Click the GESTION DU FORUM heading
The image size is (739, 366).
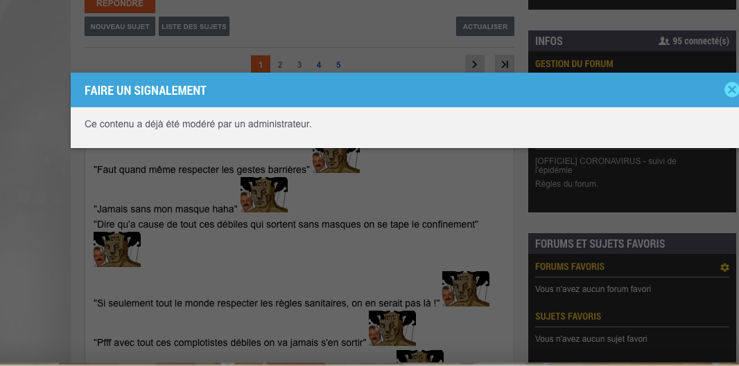click(574, 64)
